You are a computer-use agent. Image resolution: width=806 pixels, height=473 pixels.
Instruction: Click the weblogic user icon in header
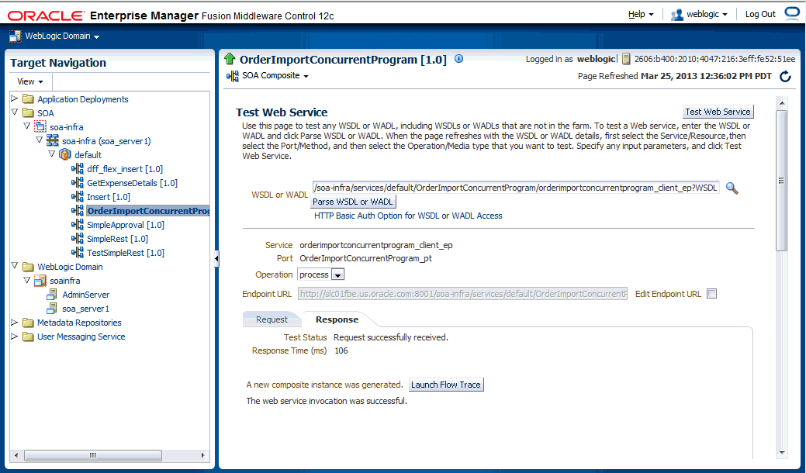click(677, 15)
